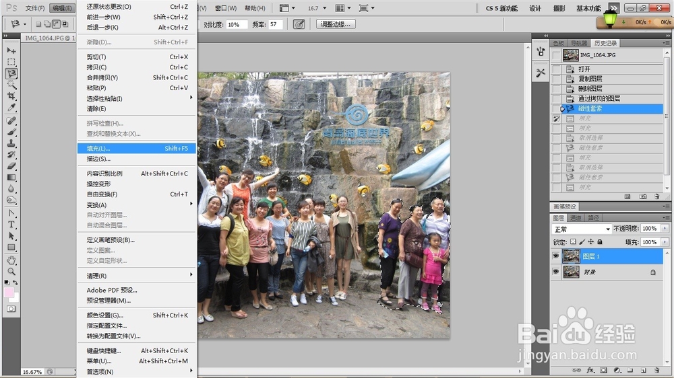Set history brush source for IMG_1064.JPG snapshot
This screenshot has height=378, width=674.
tap(557, 55)
